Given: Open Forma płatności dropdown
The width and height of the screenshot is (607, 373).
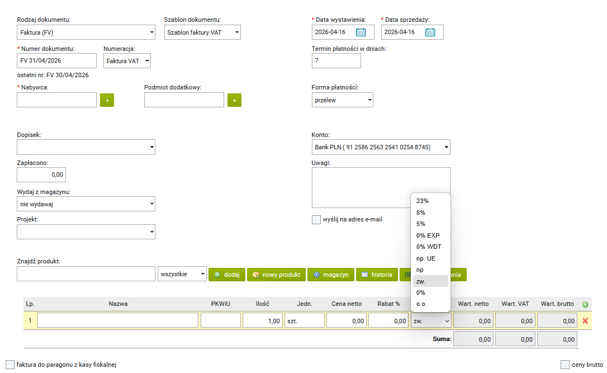Looking at the screenshot, I should tap(342, 100).
